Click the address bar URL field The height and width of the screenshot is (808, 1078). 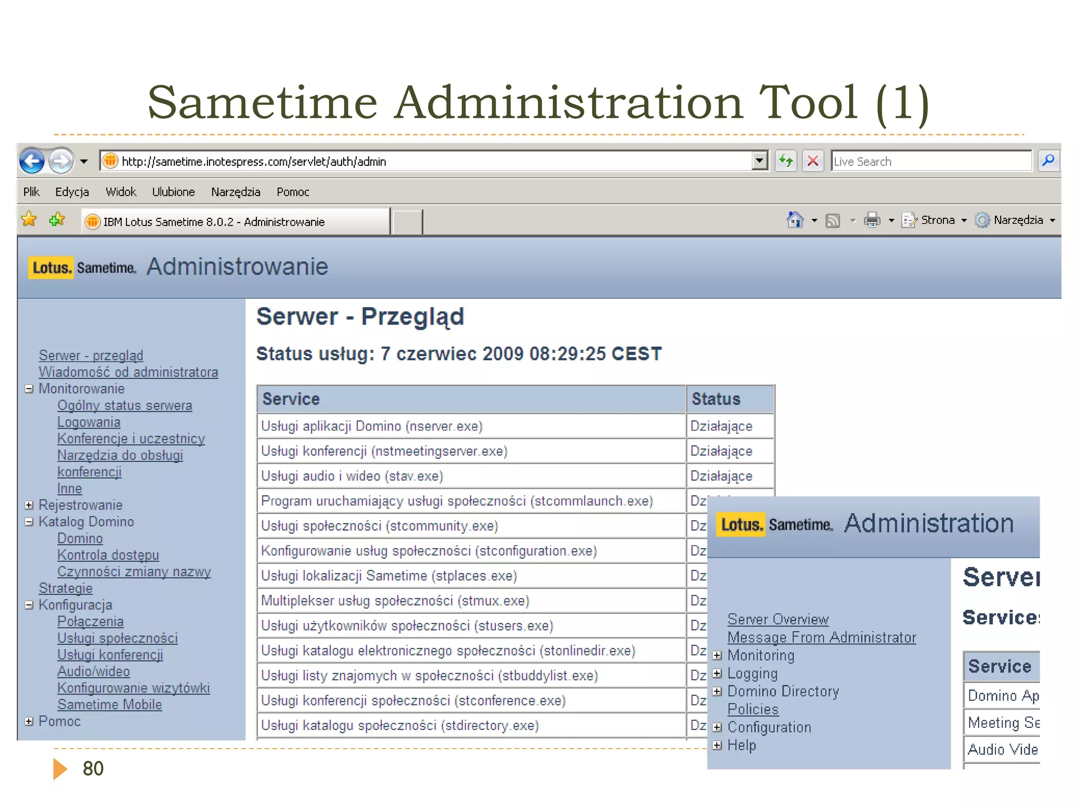(425, 161)
